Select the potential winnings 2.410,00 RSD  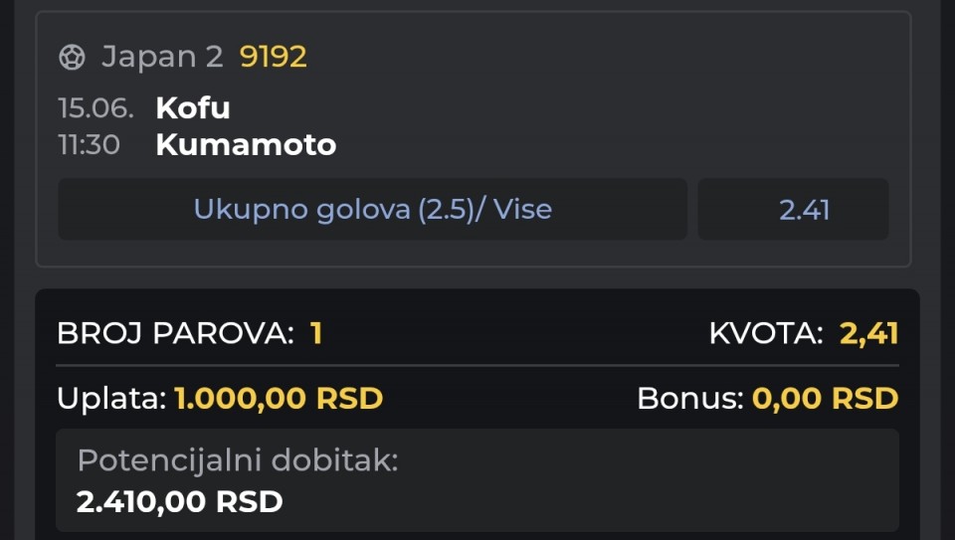(180, 502)
